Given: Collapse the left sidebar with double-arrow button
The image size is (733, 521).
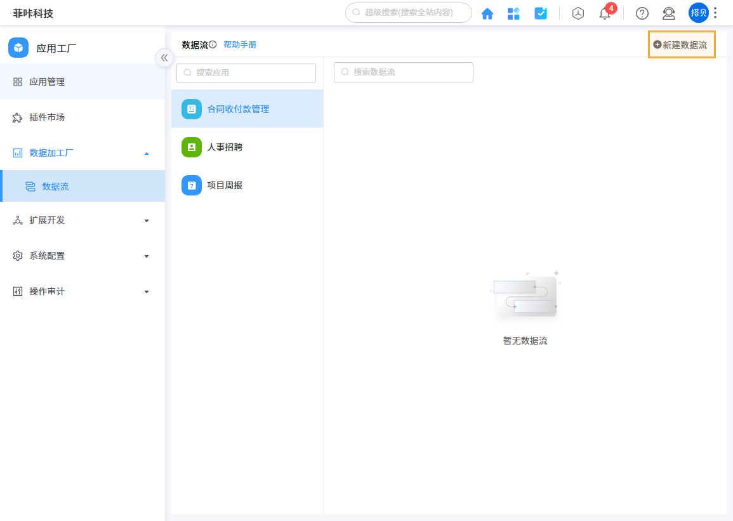Looking at the screenshot, I should (164, 58).
